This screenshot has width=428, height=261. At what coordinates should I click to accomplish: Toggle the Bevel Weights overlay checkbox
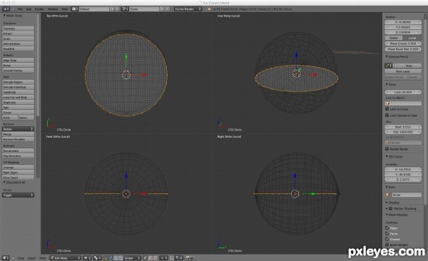(387, 245)
